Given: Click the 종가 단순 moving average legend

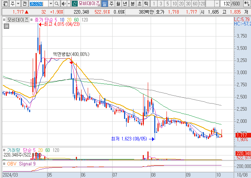Looking at the screenshot, I should coord(44,20).
